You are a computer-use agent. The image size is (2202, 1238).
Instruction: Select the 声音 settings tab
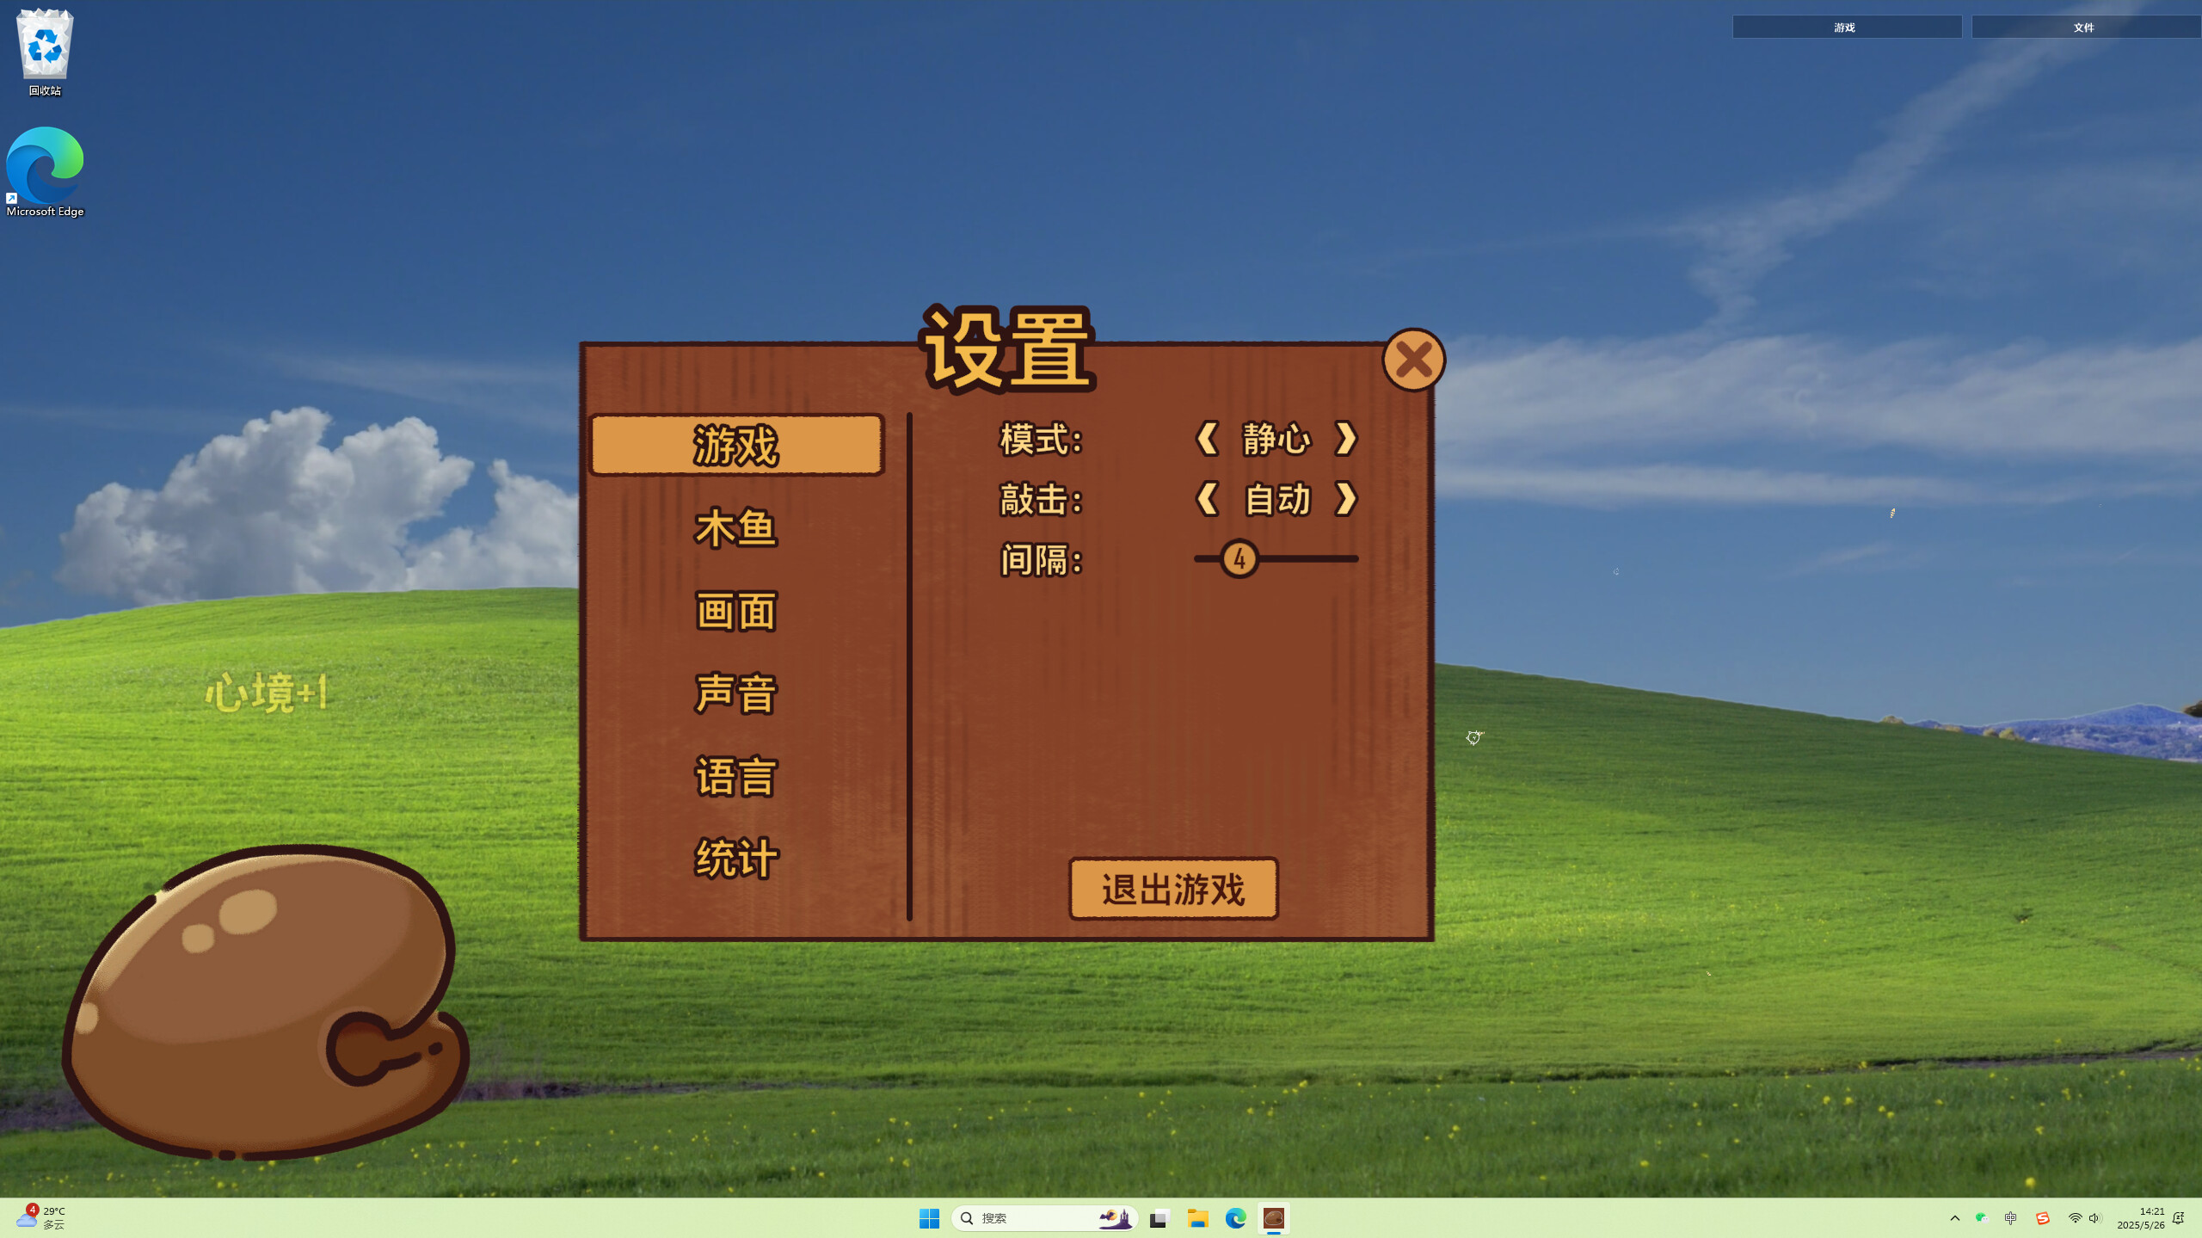735,692
